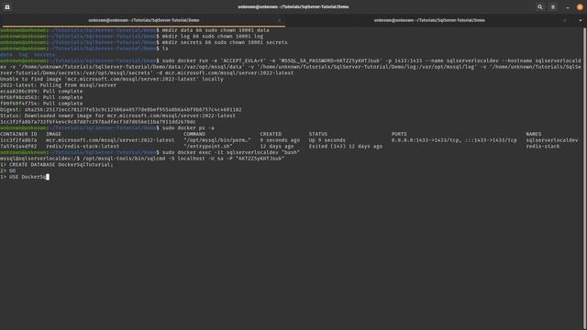Close the second terminal tab
The image size is (587, 330).
tap(565, 20)
